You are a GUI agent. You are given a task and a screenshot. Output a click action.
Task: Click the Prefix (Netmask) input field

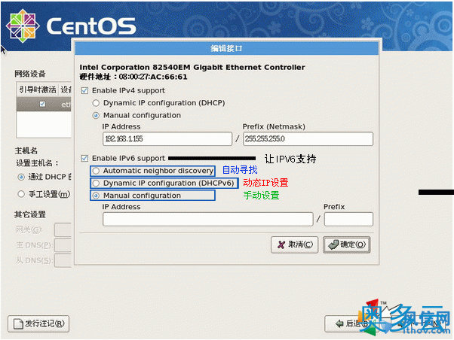(308, 139)
